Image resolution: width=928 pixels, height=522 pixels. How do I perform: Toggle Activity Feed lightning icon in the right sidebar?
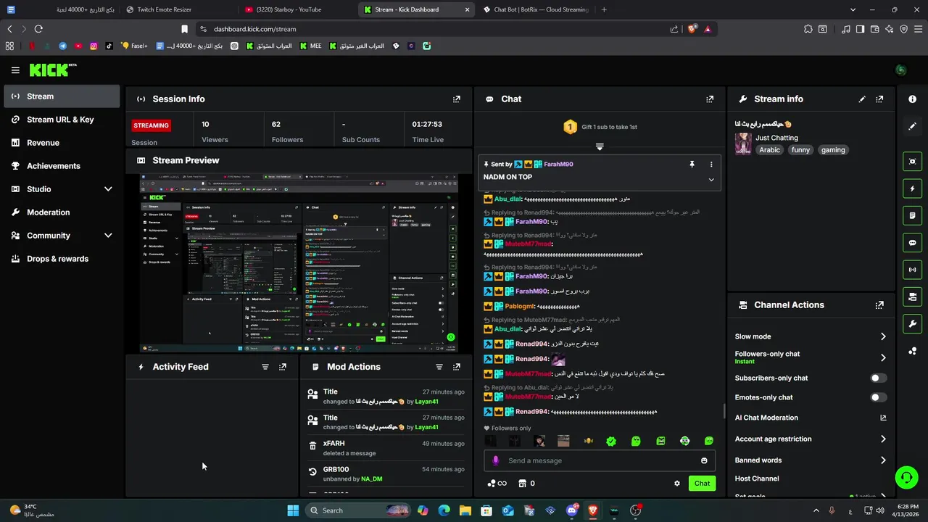click(x=912, y=188)
